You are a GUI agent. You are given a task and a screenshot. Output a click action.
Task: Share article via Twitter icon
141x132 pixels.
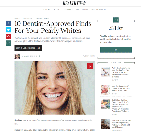8,30
